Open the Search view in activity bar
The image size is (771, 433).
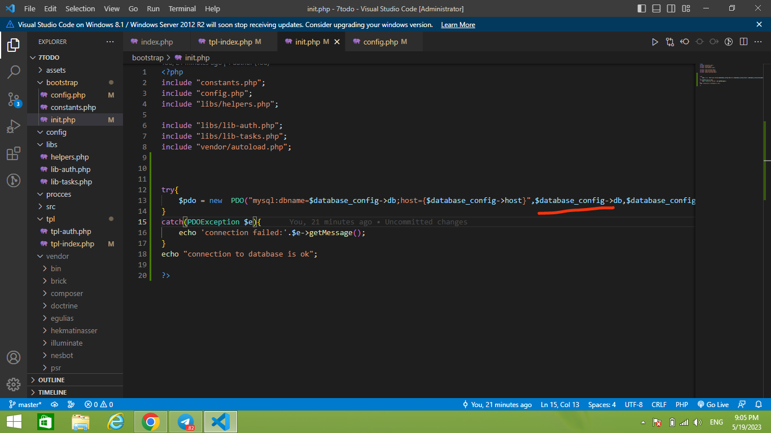[14, 72]
